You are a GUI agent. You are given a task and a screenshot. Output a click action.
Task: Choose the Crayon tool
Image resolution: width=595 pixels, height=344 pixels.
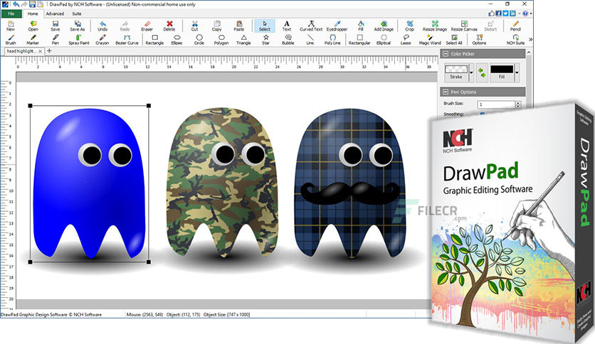click(x=102, y=40)
